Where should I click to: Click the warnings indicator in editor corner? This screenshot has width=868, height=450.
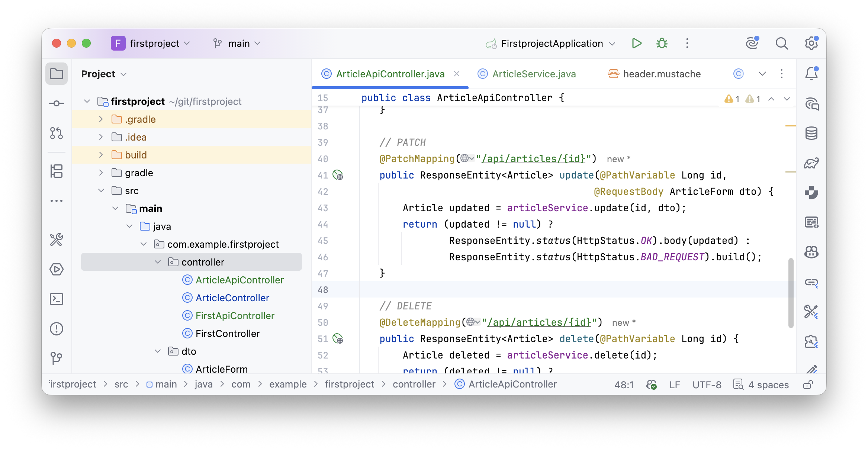742,99
